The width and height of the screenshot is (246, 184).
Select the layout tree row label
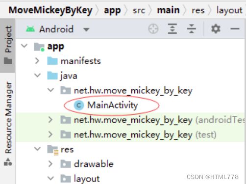[87, 179]
